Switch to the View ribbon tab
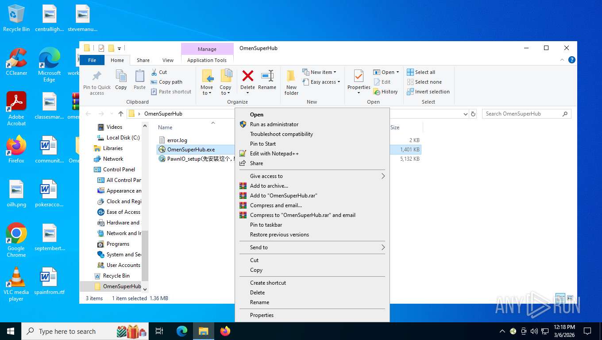The image size is (602, 340). tap(168, 60)
